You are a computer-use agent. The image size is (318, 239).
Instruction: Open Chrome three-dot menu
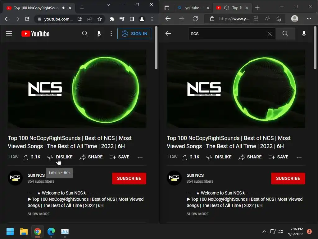[x=152, y=19]
